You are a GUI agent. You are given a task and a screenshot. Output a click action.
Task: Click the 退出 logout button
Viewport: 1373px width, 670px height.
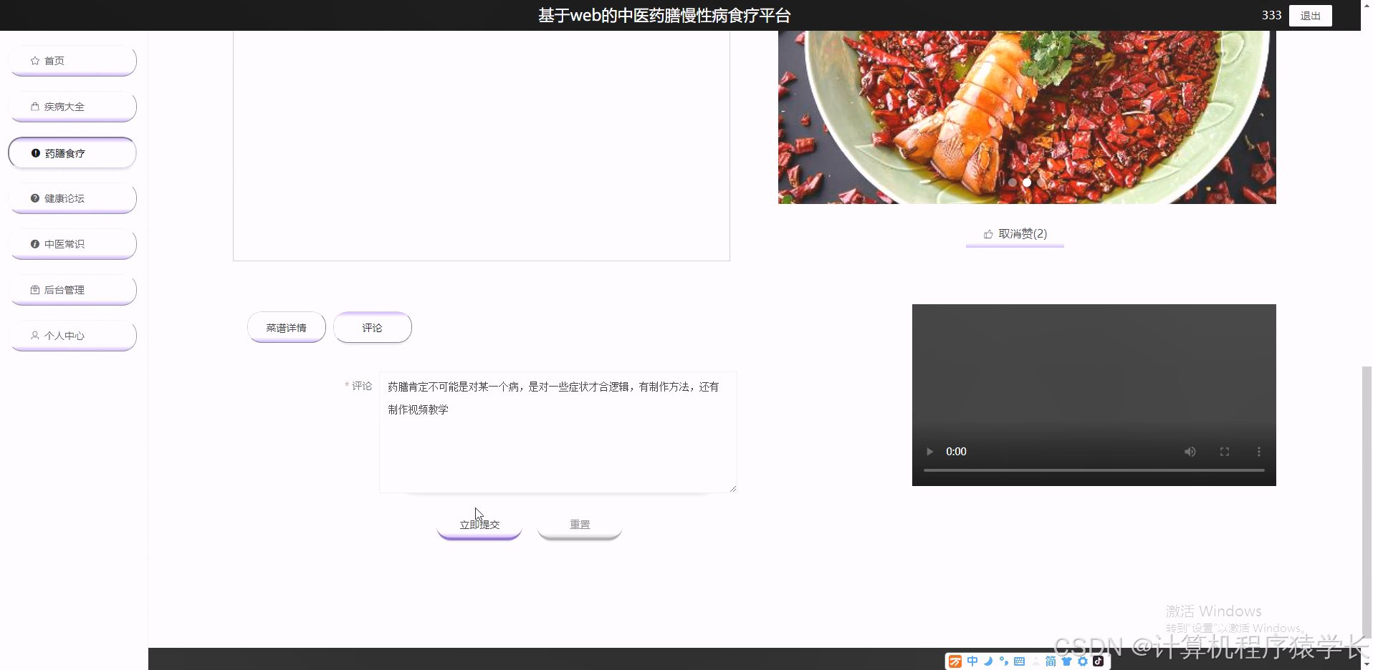click(x=1311, y=14)
